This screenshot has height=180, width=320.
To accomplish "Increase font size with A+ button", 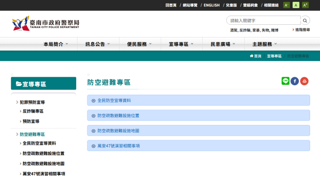I will 305,5.
